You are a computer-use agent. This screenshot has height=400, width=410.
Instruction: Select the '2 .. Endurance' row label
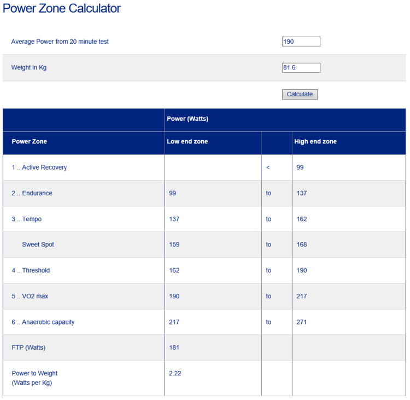(x=32, y=193)
